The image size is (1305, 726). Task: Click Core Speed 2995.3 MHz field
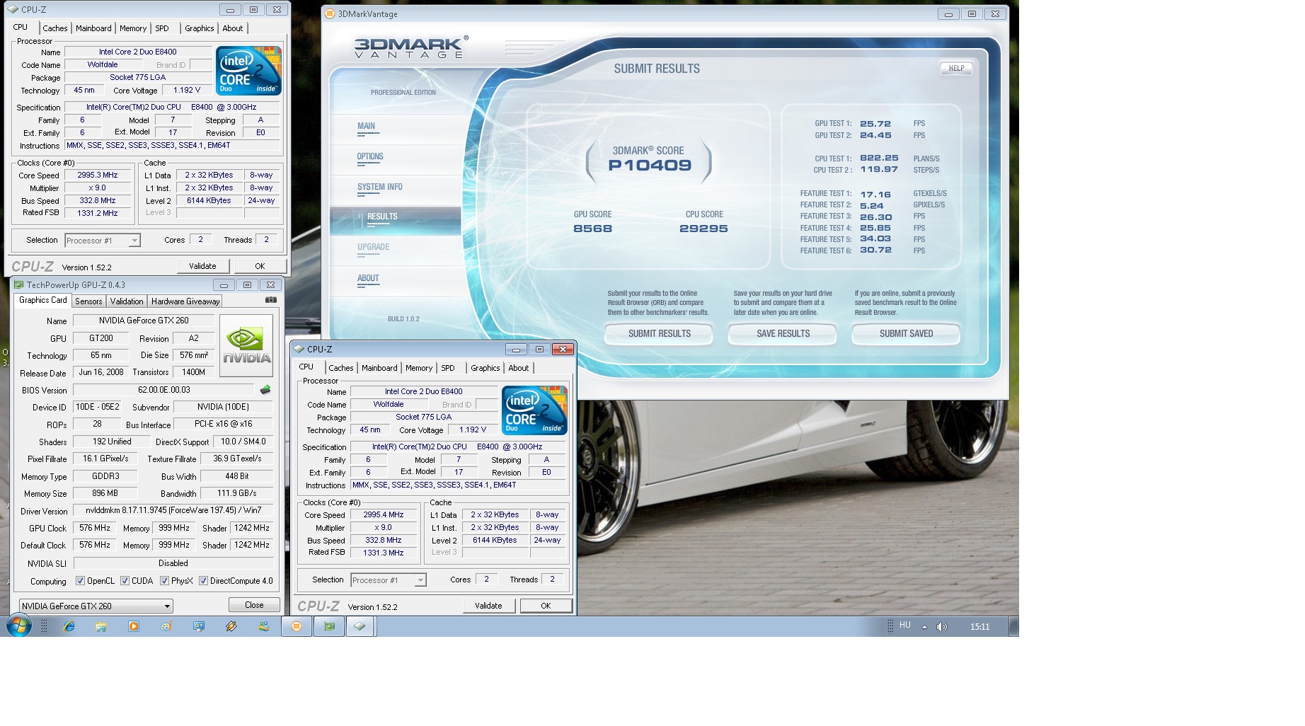[98, 175]
